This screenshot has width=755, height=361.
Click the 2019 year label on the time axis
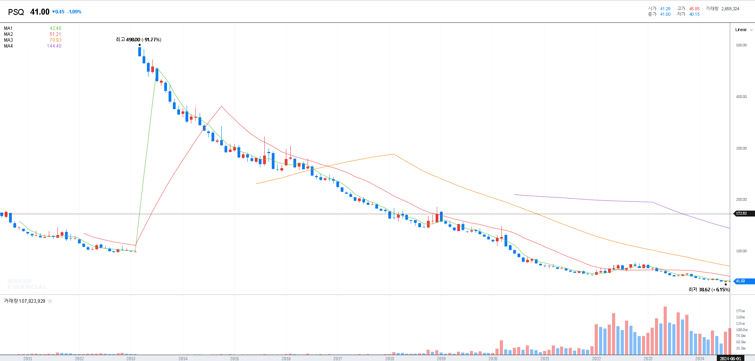[x=441, y=359]
